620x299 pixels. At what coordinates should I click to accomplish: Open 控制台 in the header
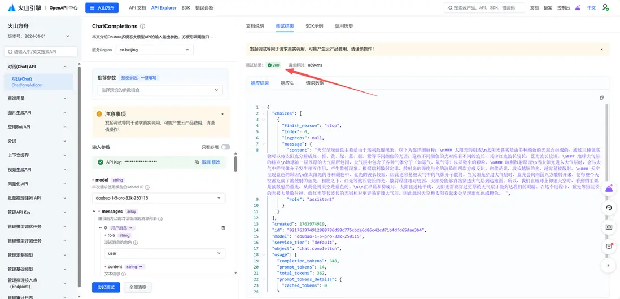563,7
